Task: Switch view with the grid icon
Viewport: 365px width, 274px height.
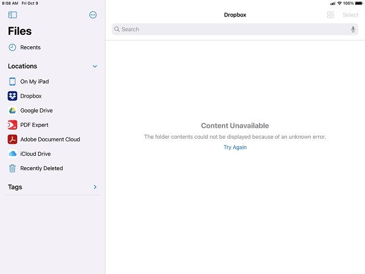Action: pos(330,15)
